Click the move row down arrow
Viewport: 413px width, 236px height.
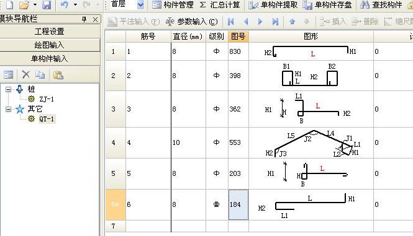coord(306,22)
